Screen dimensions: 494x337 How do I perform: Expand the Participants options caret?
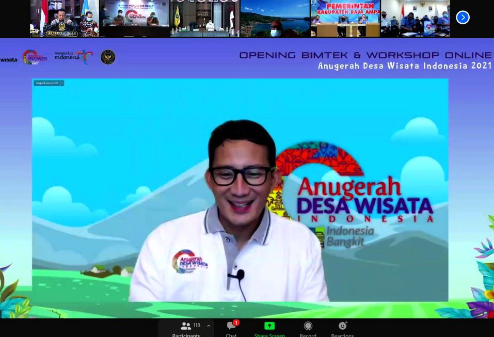coord(209,326)
